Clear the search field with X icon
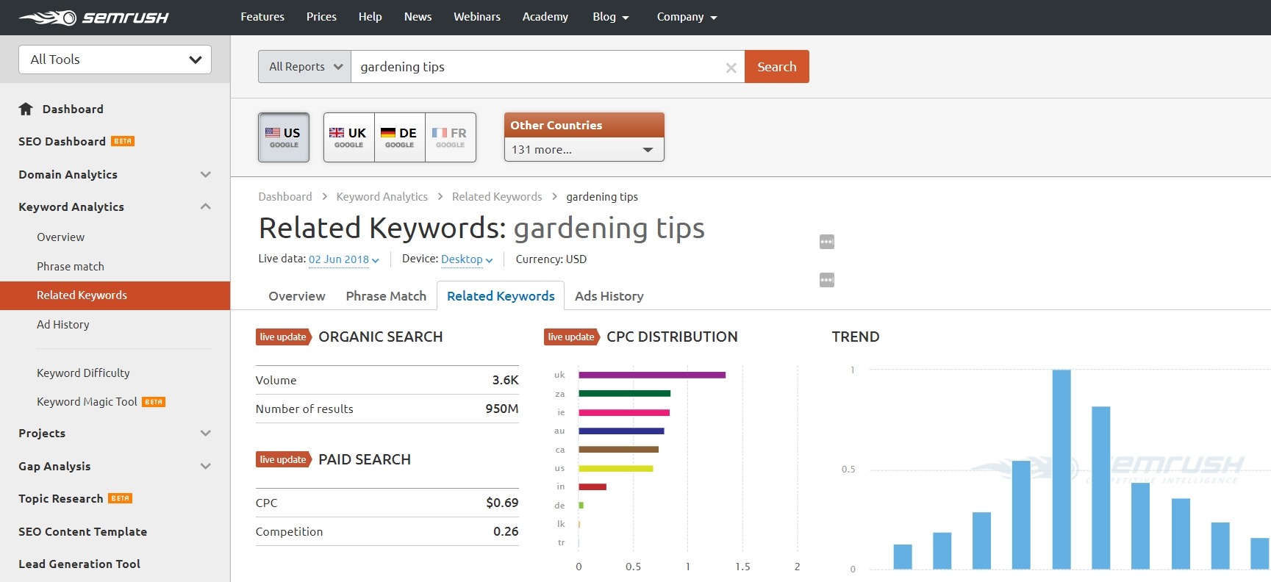The image size is (1271, 582). (x=731, y=68)
